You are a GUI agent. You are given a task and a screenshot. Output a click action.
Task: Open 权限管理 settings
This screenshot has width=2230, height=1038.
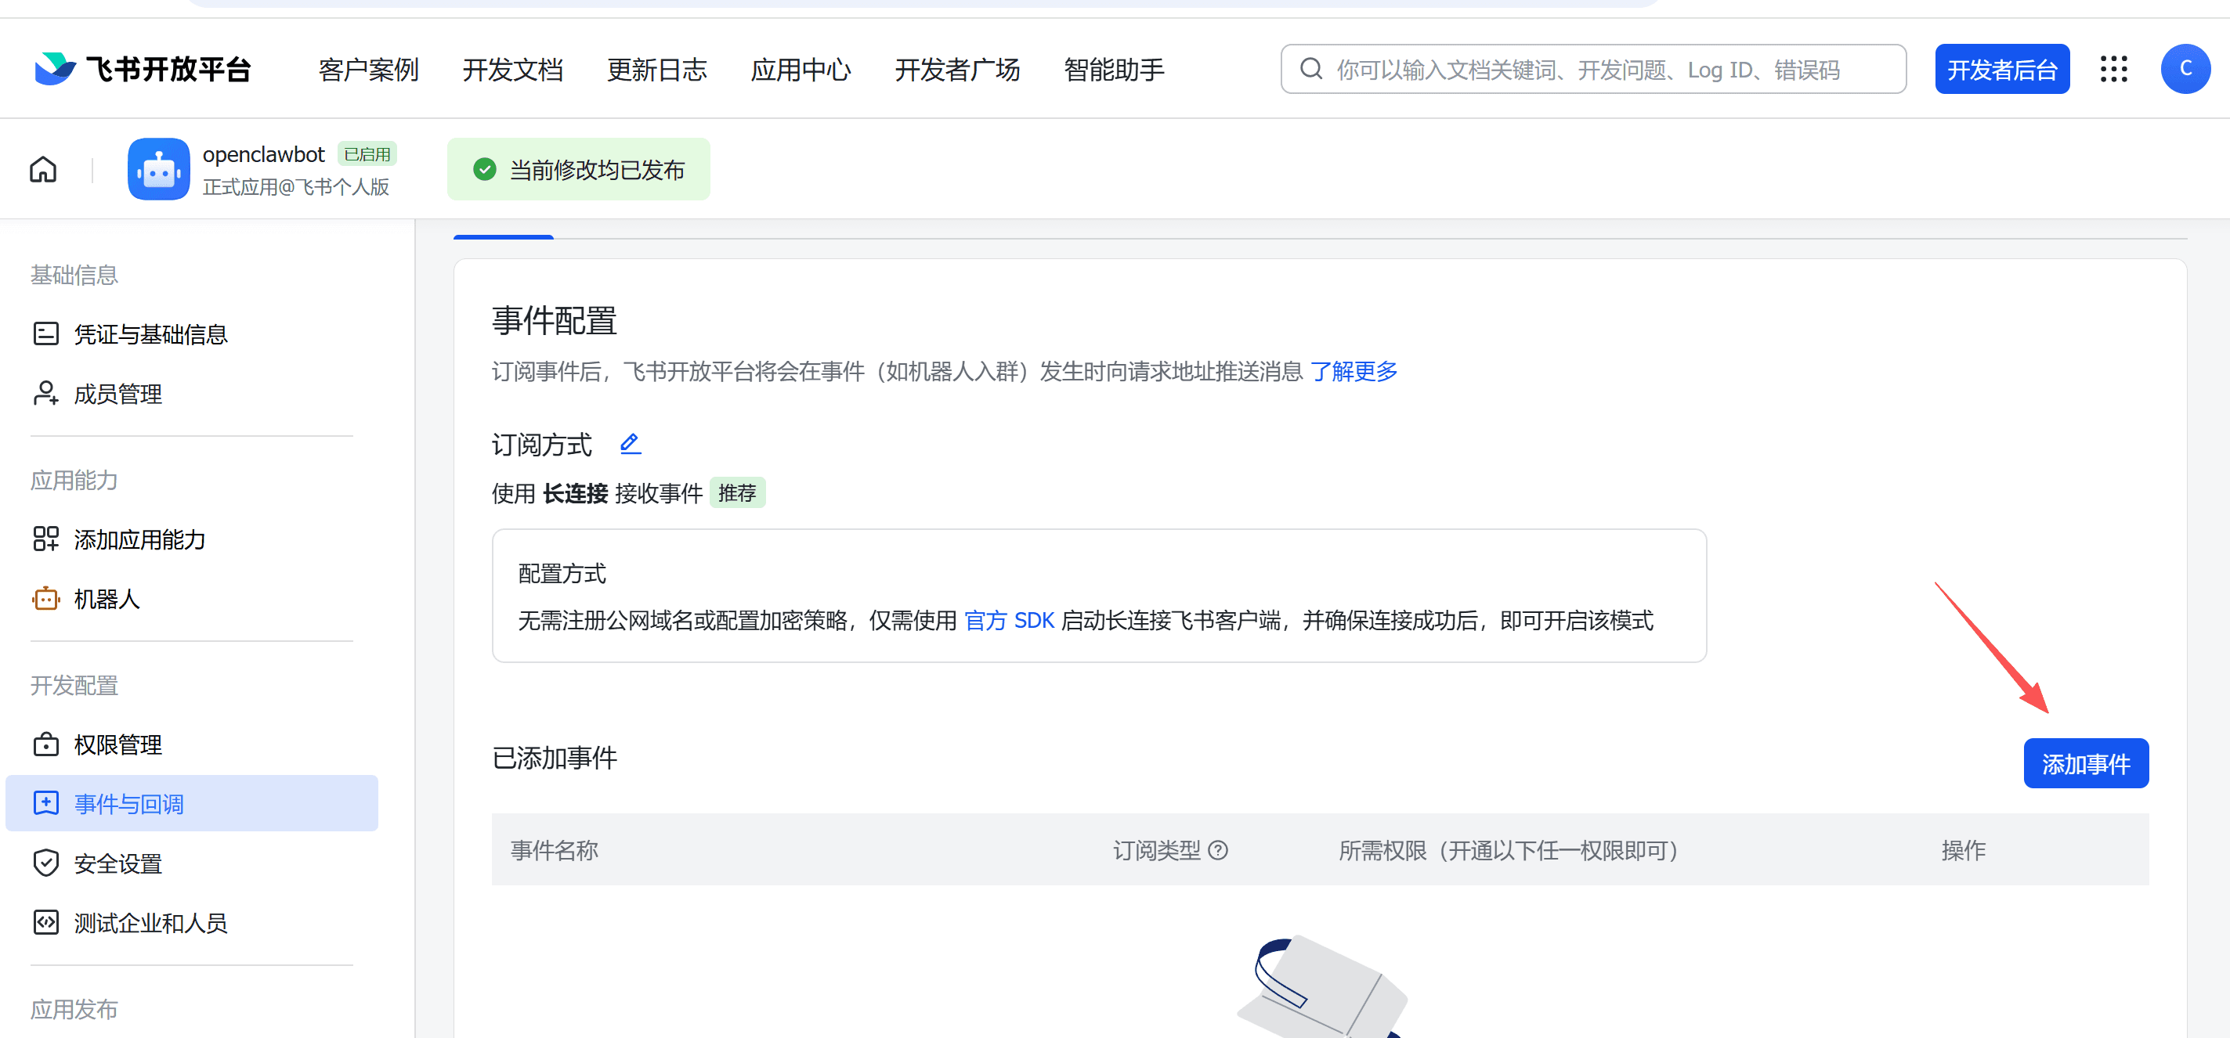tap(117, 744)
